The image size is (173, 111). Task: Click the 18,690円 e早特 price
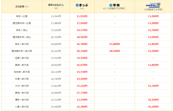114,51
